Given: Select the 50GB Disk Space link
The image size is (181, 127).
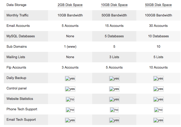Looking at the screenshot, I should [158, 5].
